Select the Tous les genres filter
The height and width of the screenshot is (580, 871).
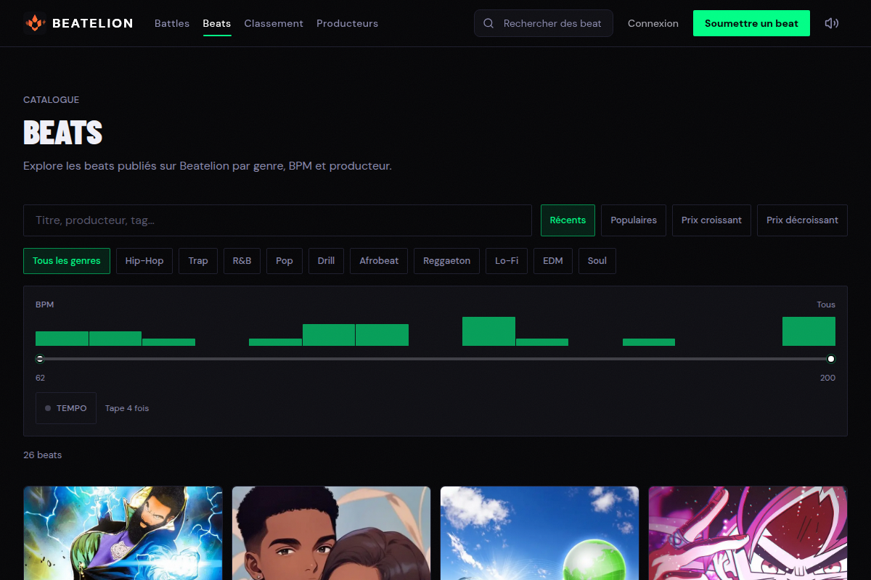[x=67, y=261]
